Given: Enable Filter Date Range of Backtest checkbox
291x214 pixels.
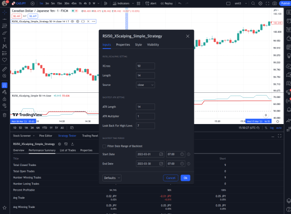Looking at the screenshot, I should pyautogui.click(x=104, y=146).
